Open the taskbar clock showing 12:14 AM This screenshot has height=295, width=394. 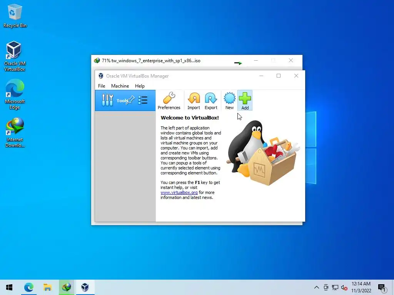pyautogui.click(x=361, y=287)
